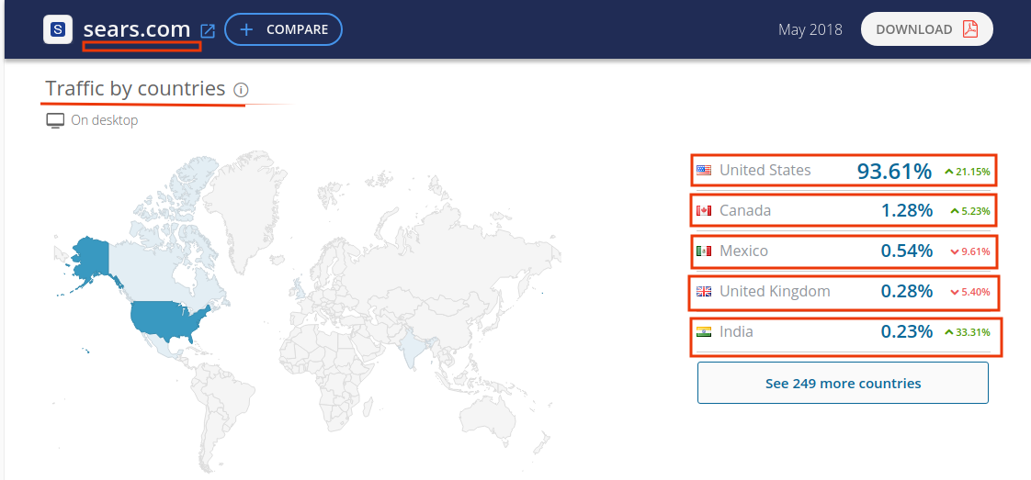
Task: Click the sears.com site title
Action: 137,28
